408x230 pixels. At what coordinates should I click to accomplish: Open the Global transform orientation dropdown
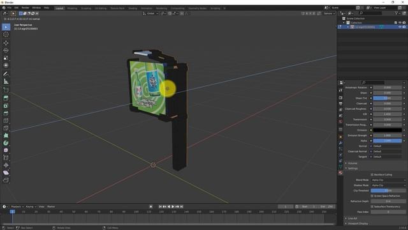coord(150,13)
